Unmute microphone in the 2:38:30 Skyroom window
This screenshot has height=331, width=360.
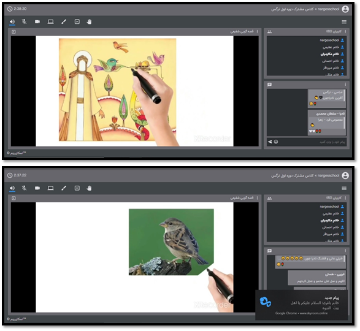(24, 21)
